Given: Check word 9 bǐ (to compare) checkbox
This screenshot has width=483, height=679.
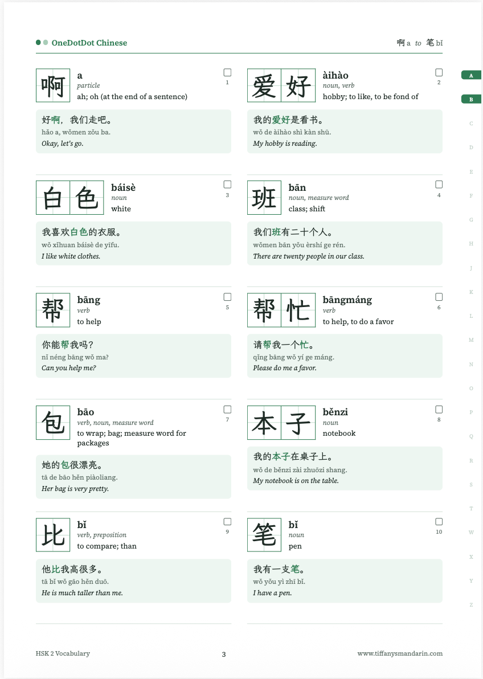Looking at the screenshot, I should pyautogui.click(x=227, y=522).
